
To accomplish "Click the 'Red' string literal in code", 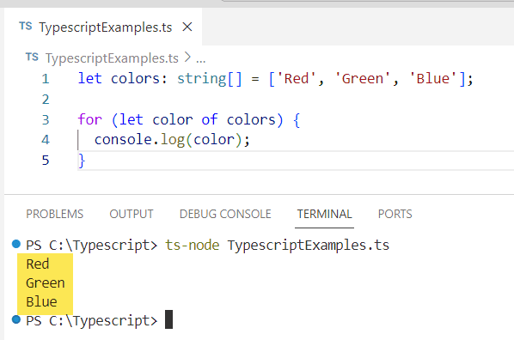I will pos(297,79).
